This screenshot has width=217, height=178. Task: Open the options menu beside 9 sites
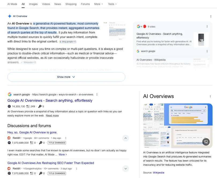pyautogui.click(x=207, y=27)
